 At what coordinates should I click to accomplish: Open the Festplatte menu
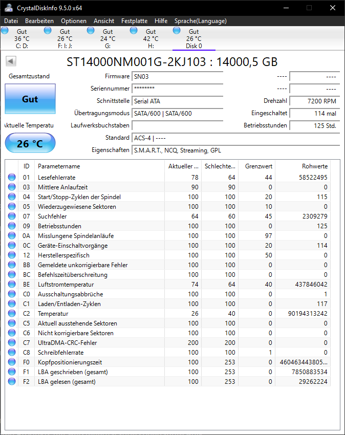[134, 21]
